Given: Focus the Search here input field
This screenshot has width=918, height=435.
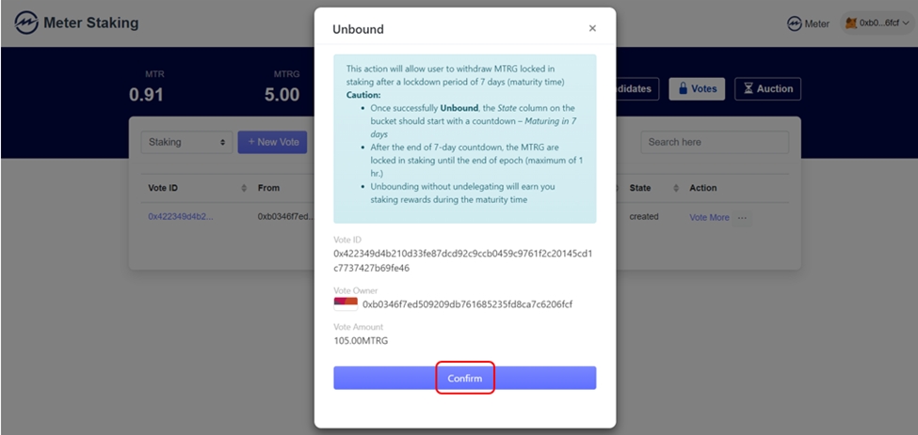Looking at the screenshot, I should click(x=714, y=142).
